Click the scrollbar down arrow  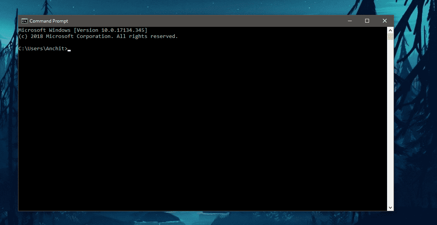[390, 207]
